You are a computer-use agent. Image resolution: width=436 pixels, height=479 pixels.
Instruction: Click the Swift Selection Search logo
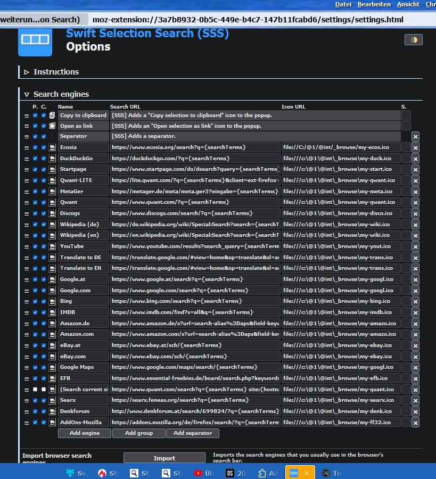[35, 40]
